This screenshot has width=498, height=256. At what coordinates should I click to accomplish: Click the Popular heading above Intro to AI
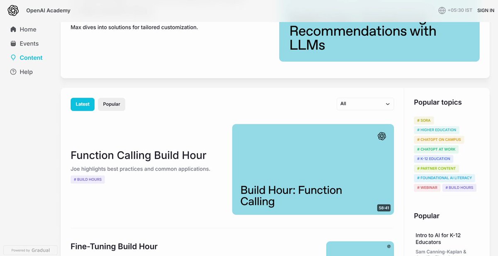(427, 216)
